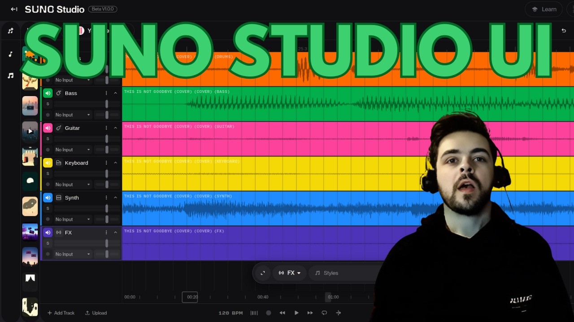
Task: Open FX track three-dot menu
Action: pyautogui.click(x=106, y=233)
